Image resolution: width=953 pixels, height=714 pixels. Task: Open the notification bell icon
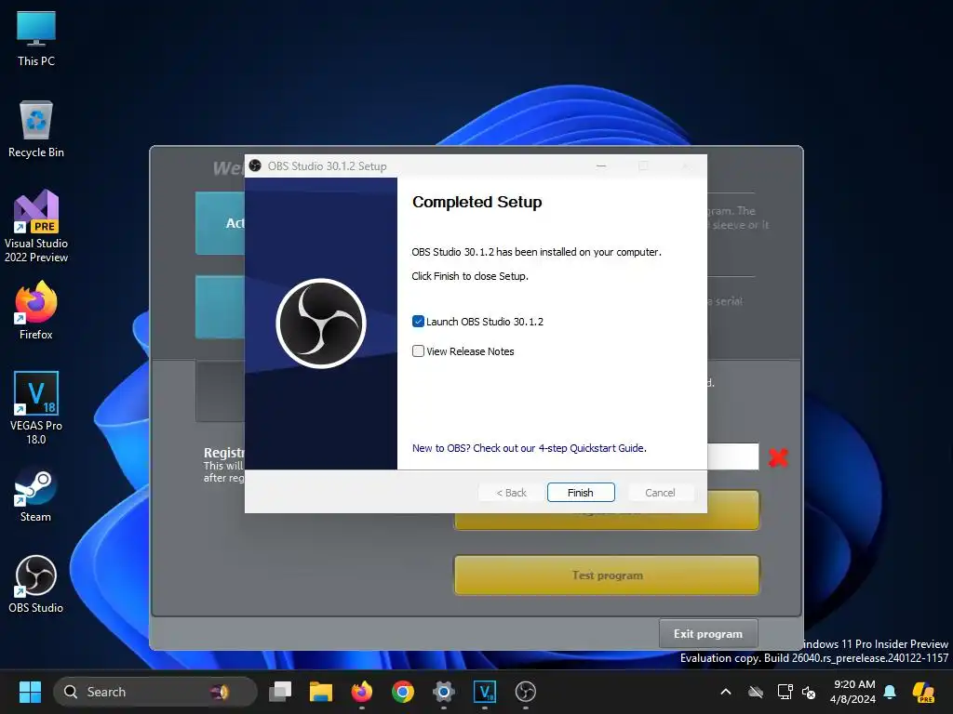890,692
